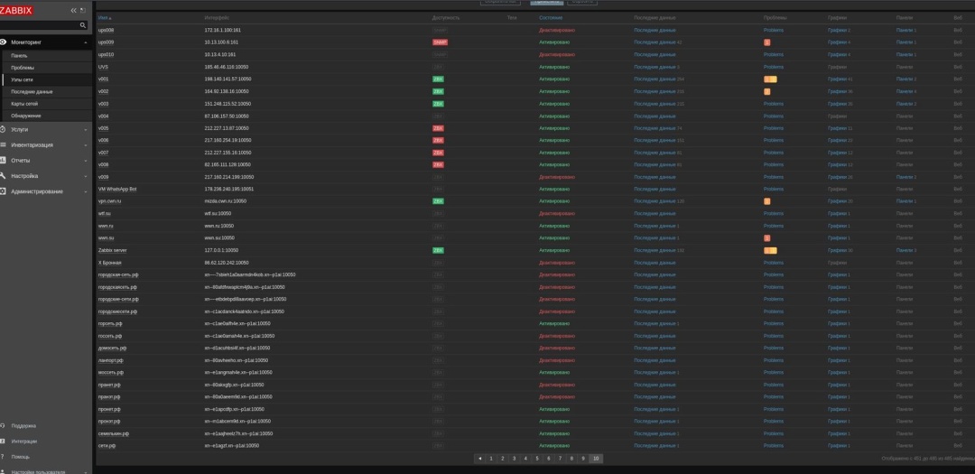The image size is (975, 474).
Task: Click the sidebar search magnifier icon
Action: [84, 25]
